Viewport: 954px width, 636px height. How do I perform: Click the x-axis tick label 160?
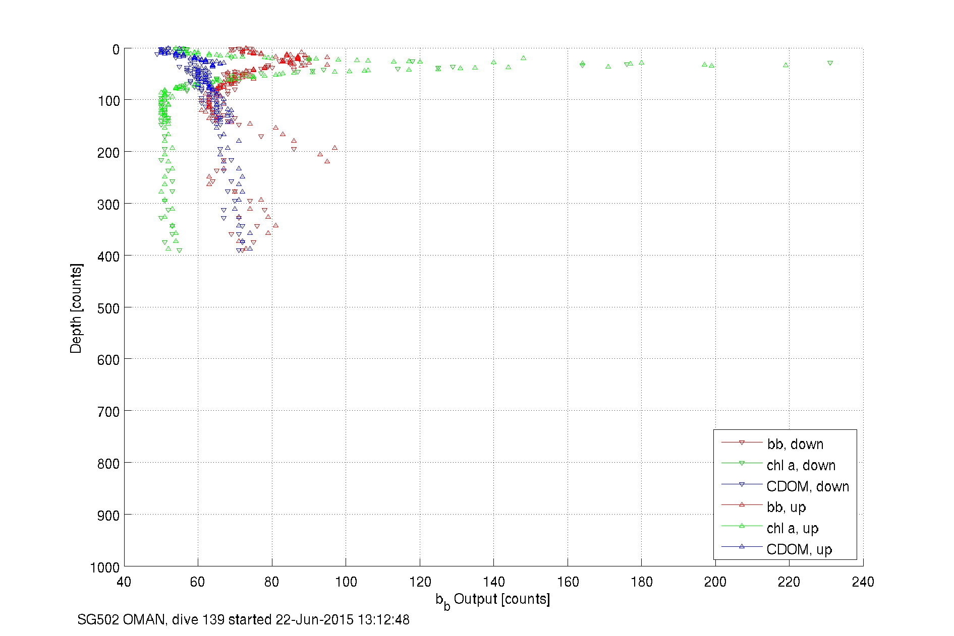[568, 582]
